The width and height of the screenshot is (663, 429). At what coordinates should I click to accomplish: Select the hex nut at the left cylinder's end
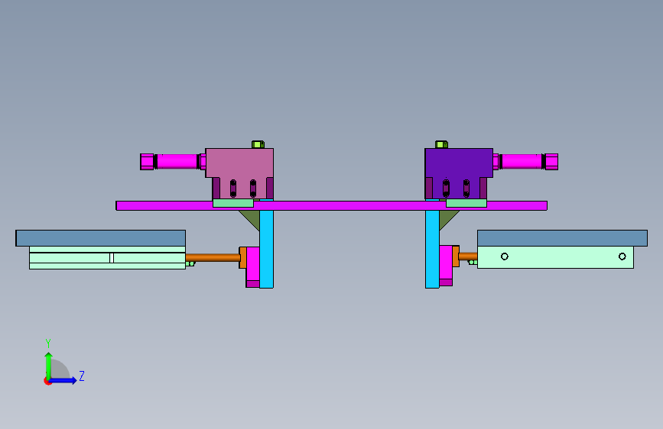point(147,162)
